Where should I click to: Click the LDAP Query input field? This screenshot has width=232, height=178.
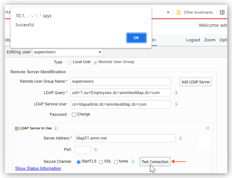121,93
